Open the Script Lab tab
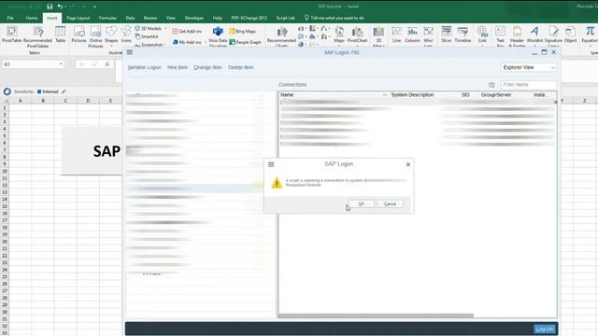The height and width of the screenshot is (336, 598). [x=286, y=18]
